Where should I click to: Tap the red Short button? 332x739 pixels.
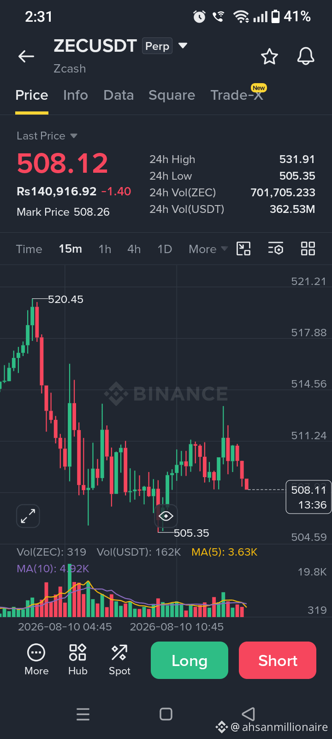coord(278,660)
